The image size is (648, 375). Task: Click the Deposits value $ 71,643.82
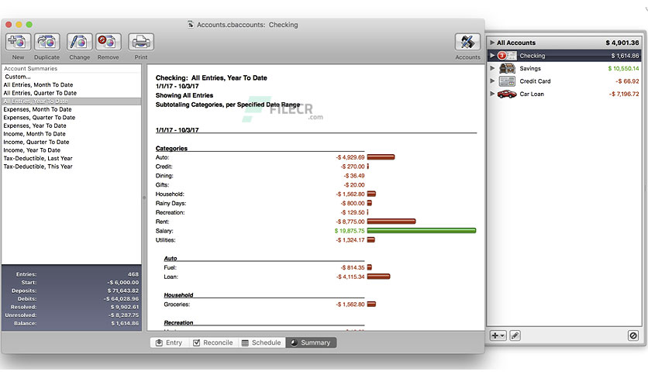pos(123,291)
